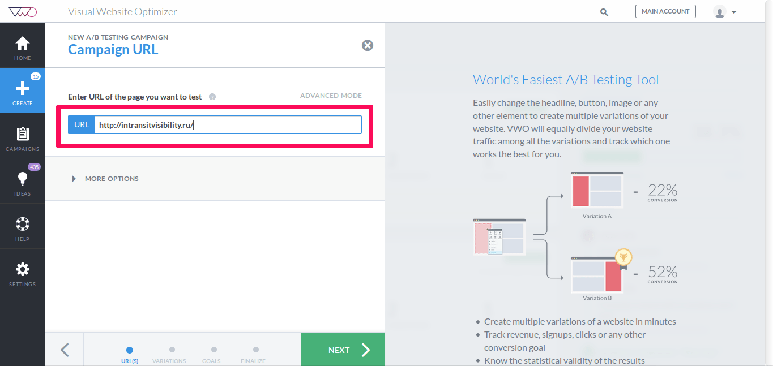
Task: Click "World's Easiest A/B Testing Tool" heading
Action: coord(566,80)
